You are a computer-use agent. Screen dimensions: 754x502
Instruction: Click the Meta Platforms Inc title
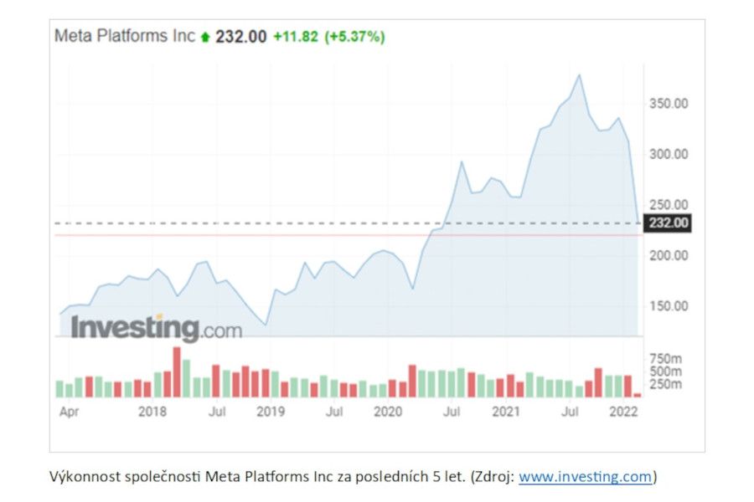pyautogui.click(x=124, y=36)
